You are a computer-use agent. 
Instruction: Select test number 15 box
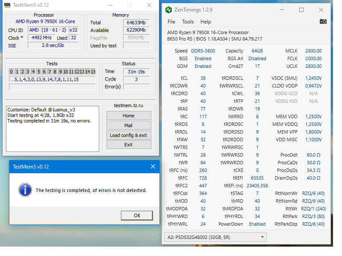click(x=93, y=72)
